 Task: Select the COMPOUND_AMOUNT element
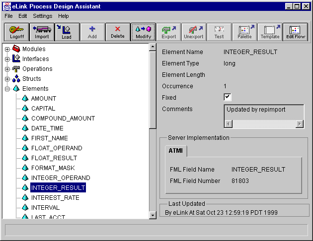coord(63,119)
